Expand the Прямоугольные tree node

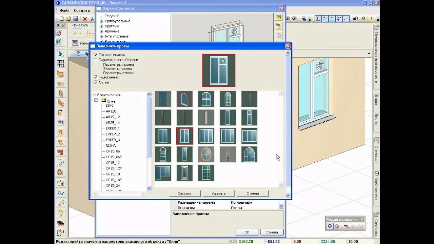pos(101,21)
